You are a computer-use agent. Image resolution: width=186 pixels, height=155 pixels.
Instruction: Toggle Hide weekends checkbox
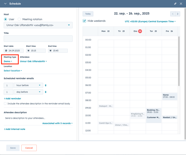click(84, 21)
